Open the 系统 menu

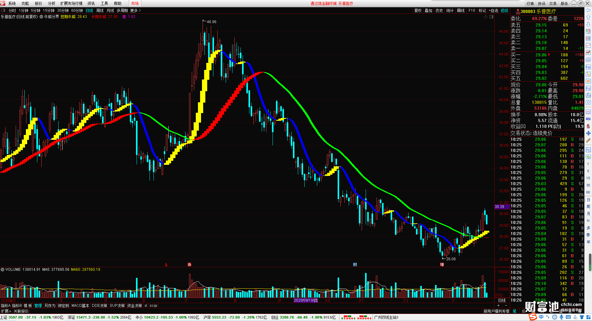(x=12, y=3)
